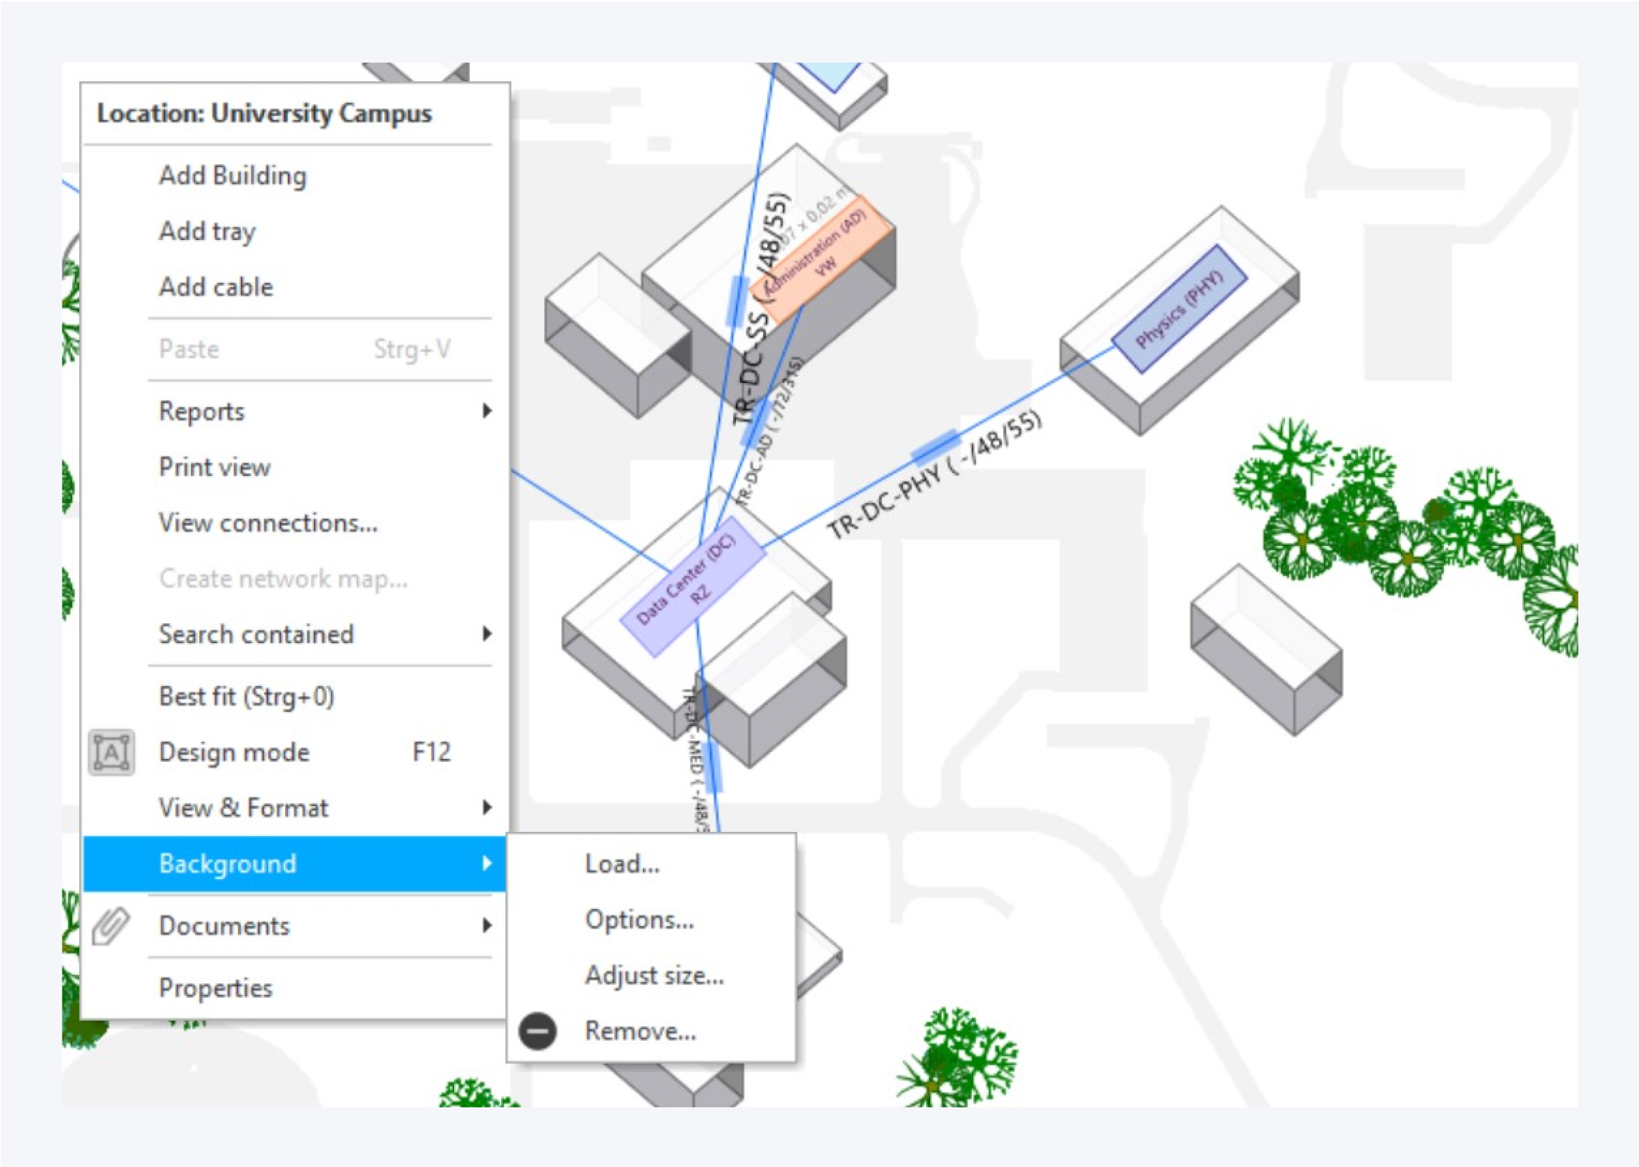
Task: Click the Physics (PHY) building label
Action: [1179, 309]
